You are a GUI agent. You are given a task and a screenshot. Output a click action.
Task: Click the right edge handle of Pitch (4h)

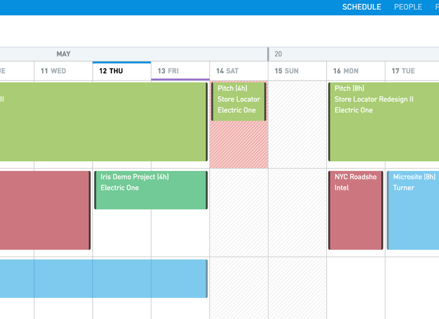(x=265, y=101)
